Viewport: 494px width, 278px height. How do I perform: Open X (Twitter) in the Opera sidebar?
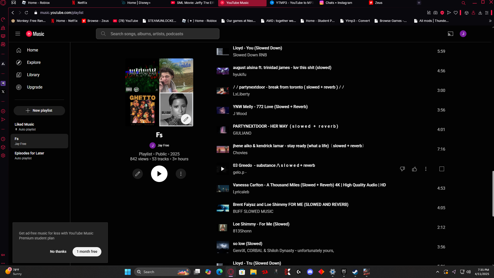point(3,92)
